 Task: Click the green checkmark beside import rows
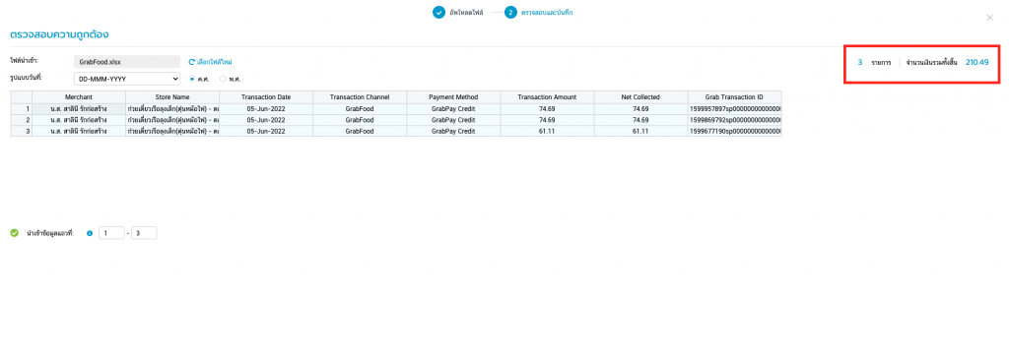pos(14,233)
